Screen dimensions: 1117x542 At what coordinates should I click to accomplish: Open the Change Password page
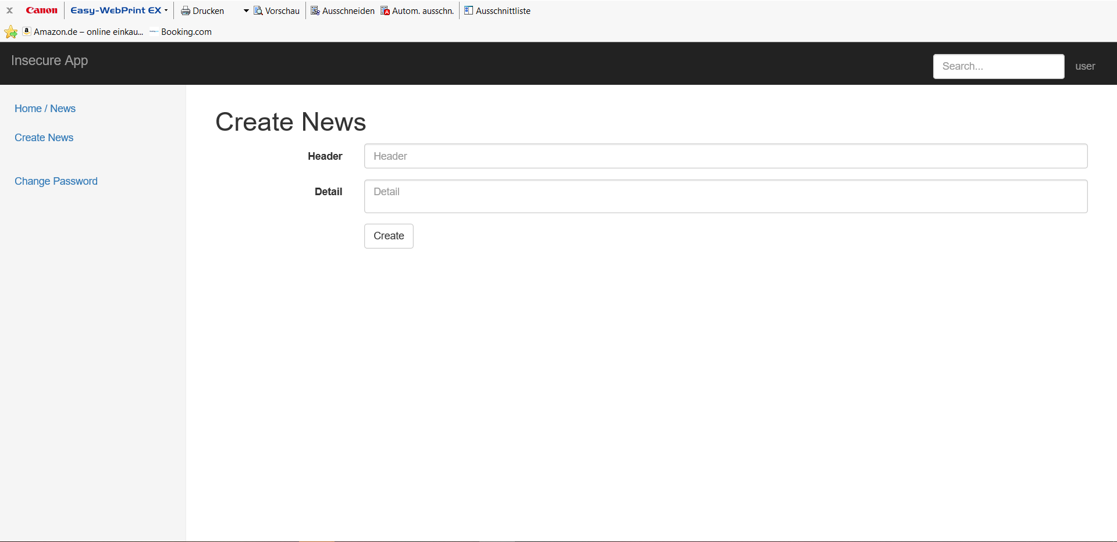(55, 181)
